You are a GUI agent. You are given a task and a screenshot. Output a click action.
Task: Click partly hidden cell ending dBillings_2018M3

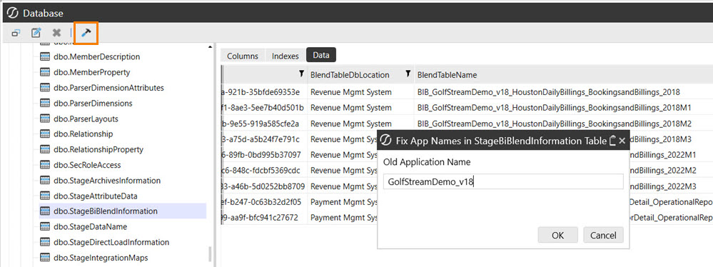[661, 139]
